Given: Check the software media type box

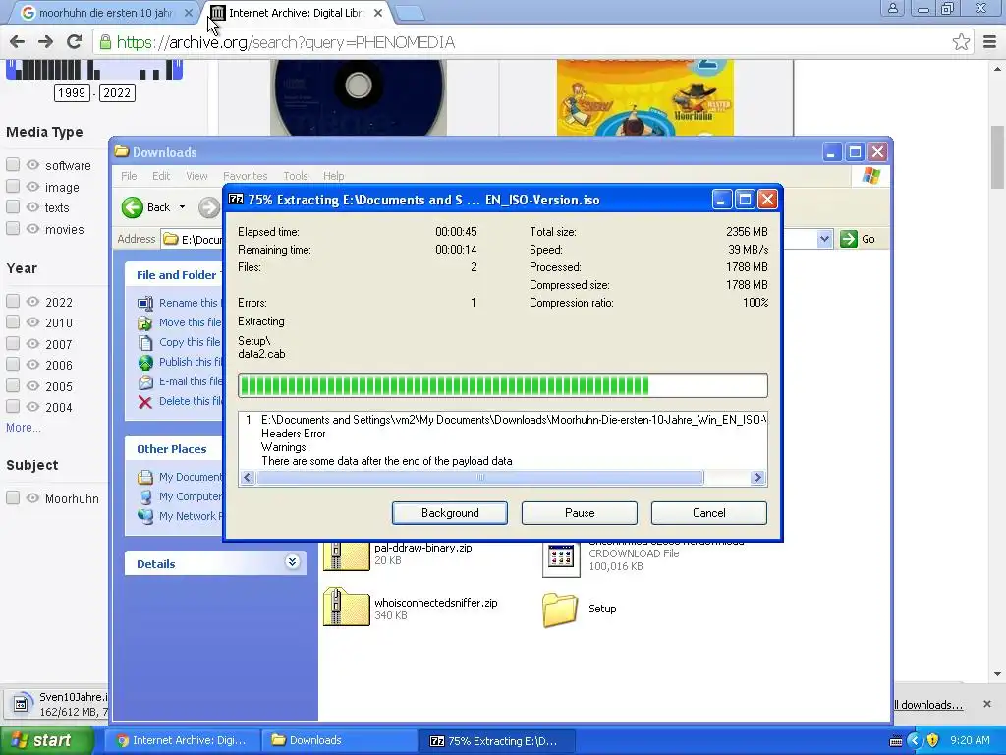Looking at the screenshot, I should [13, 165].
